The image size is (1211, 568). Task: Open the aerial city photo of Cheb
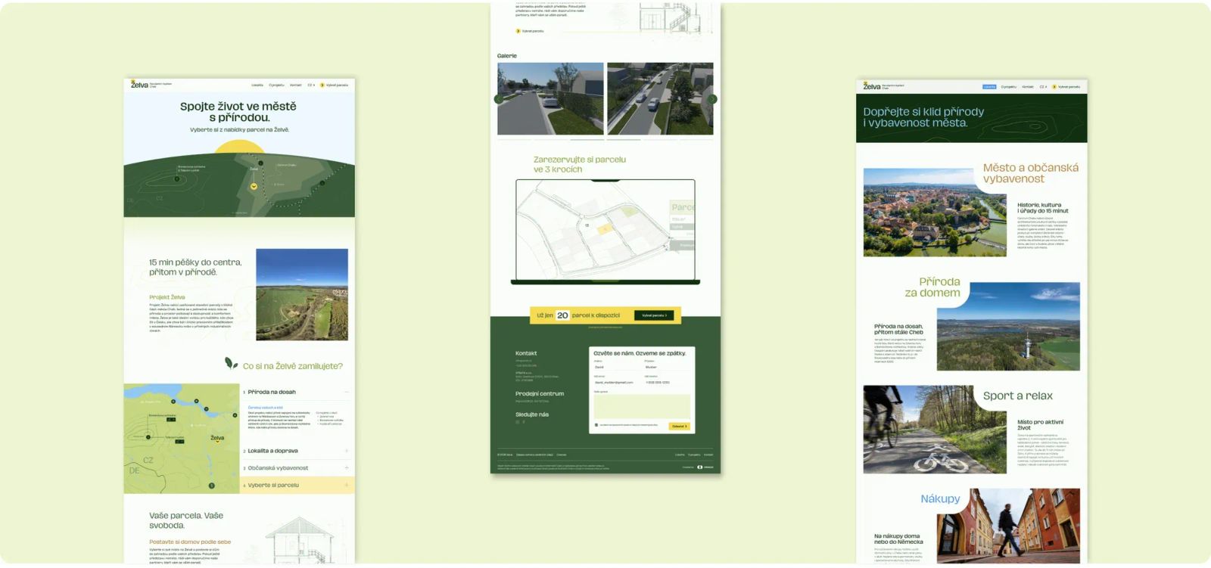coord(935,213)
